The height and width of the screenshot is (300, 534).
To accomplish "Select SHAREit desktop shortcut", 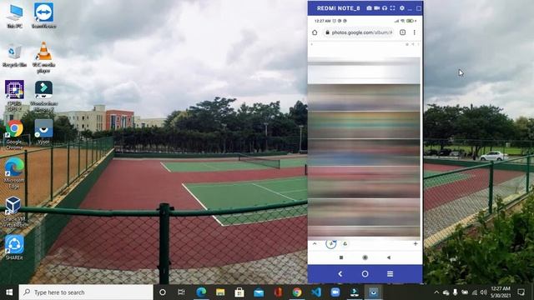I will point(14,247).
